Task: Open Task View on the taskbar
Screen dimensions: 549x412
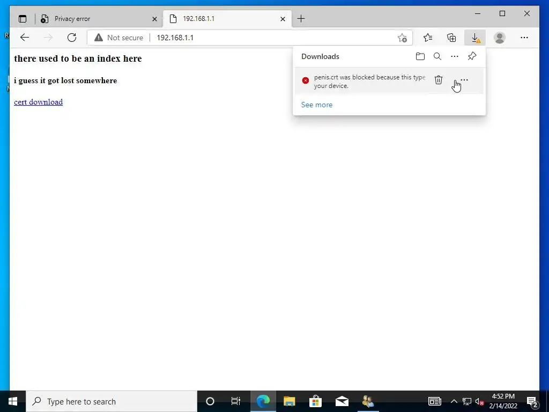Action: coord(236,401)
